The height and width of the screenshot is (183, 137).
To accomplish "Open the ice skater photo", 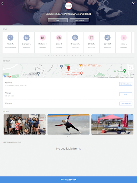I will pos(68,124).
